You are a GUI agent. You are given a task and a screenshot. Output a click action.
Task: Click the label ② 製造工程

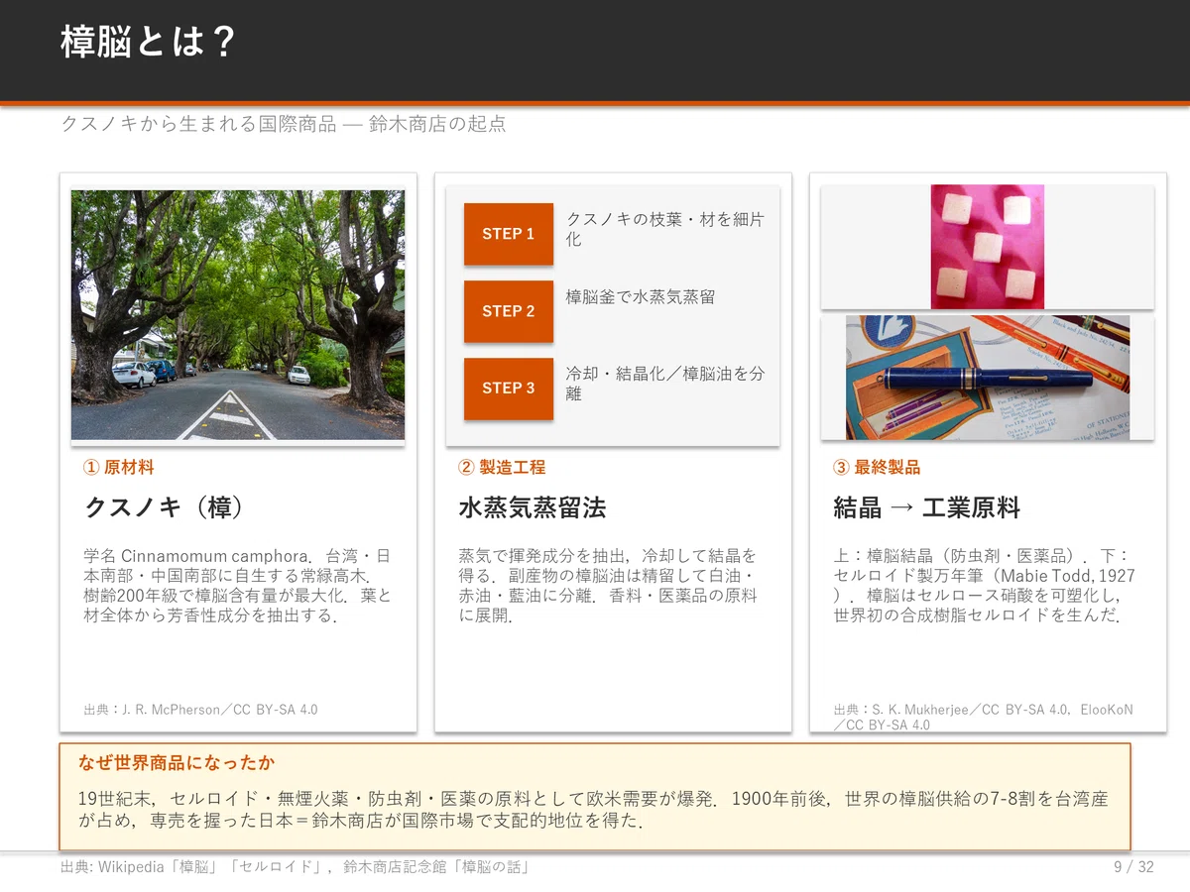click(x=502, y=467)
